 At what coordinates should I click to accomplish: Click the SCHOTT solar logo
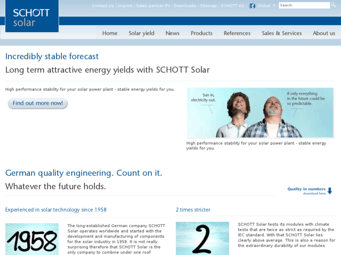32,16
